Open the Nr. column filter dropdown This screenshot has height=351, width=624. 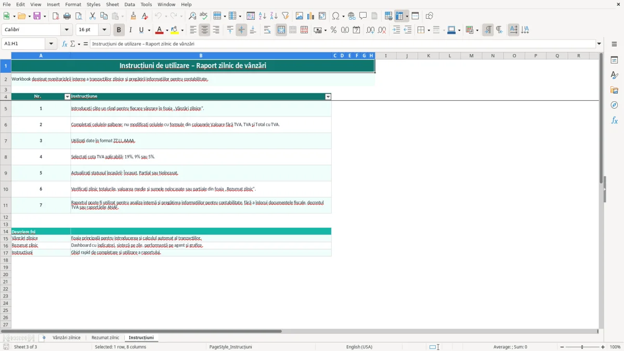point(67,97)
